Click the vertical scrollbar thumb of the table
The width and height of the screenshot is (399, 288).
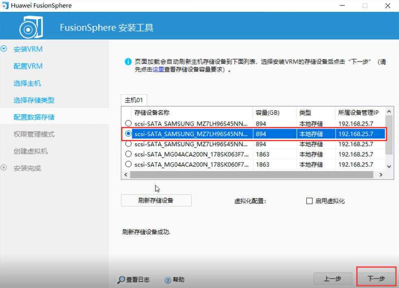point(389,135)
